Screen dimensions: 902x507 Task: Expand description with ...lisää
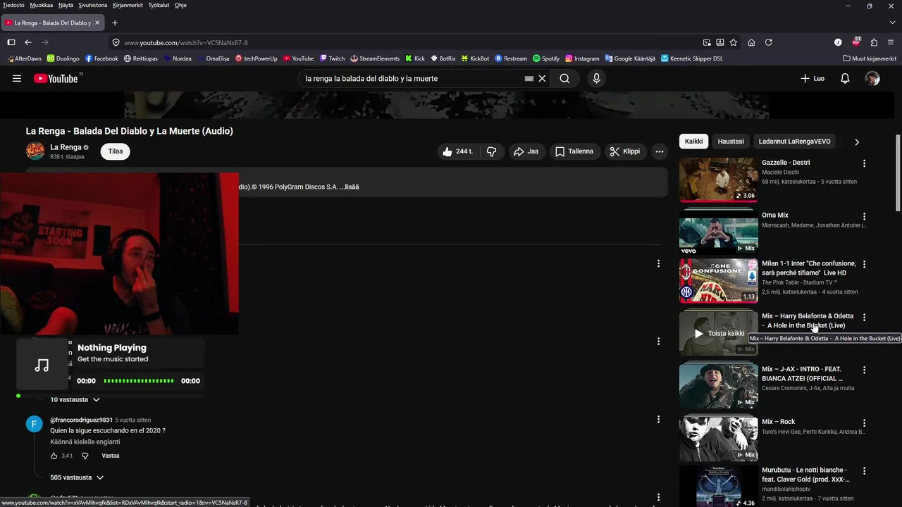click(349, 187)
